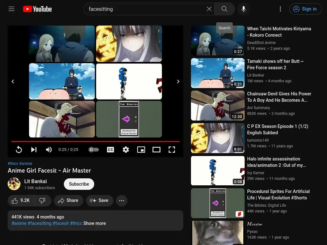Show previous end-screen suggestions
This screenshot has width=327, height=245.
[x=13, y=81]
